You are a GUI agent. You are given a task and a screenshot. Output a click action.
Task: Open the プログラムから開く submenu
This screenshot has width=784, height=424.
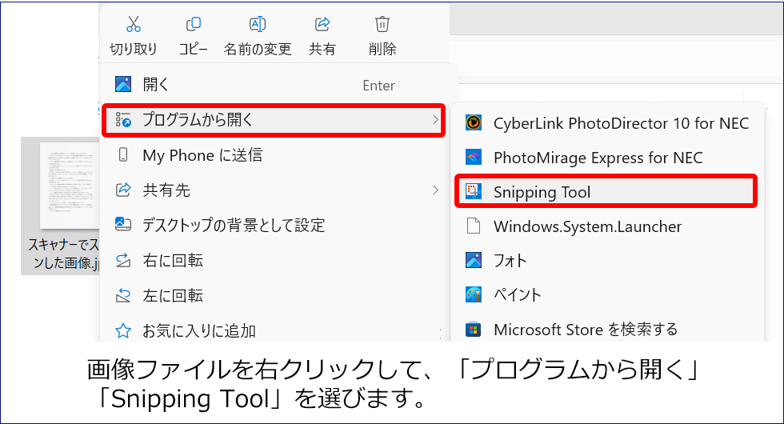(x=274, y=120)
